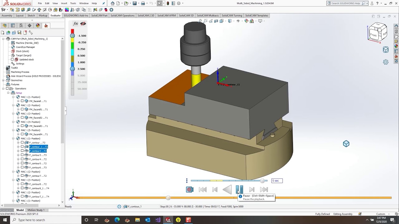Open the Insert menu
This screenshot has height=224, width=399.
(x=64, y=3)
